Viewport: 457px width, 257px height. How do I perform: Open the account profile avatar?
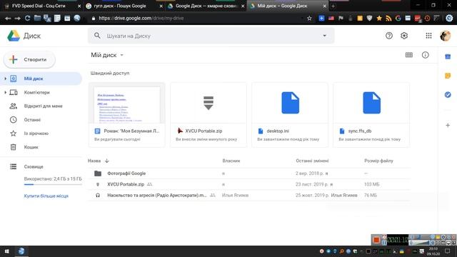(445, 36)
